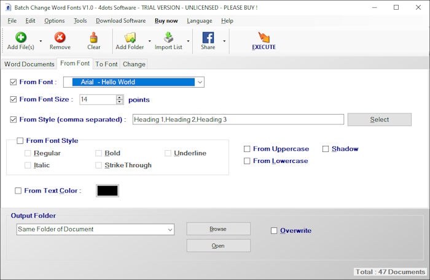Image resolution: width=430 pixels, height=280 pixels.
Task: Open the Options menu
Action: pos(55,21)
